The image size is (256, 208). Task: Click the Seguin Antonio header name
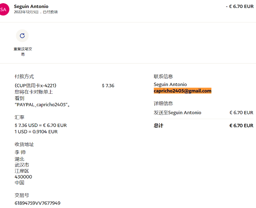coord(31,6)
